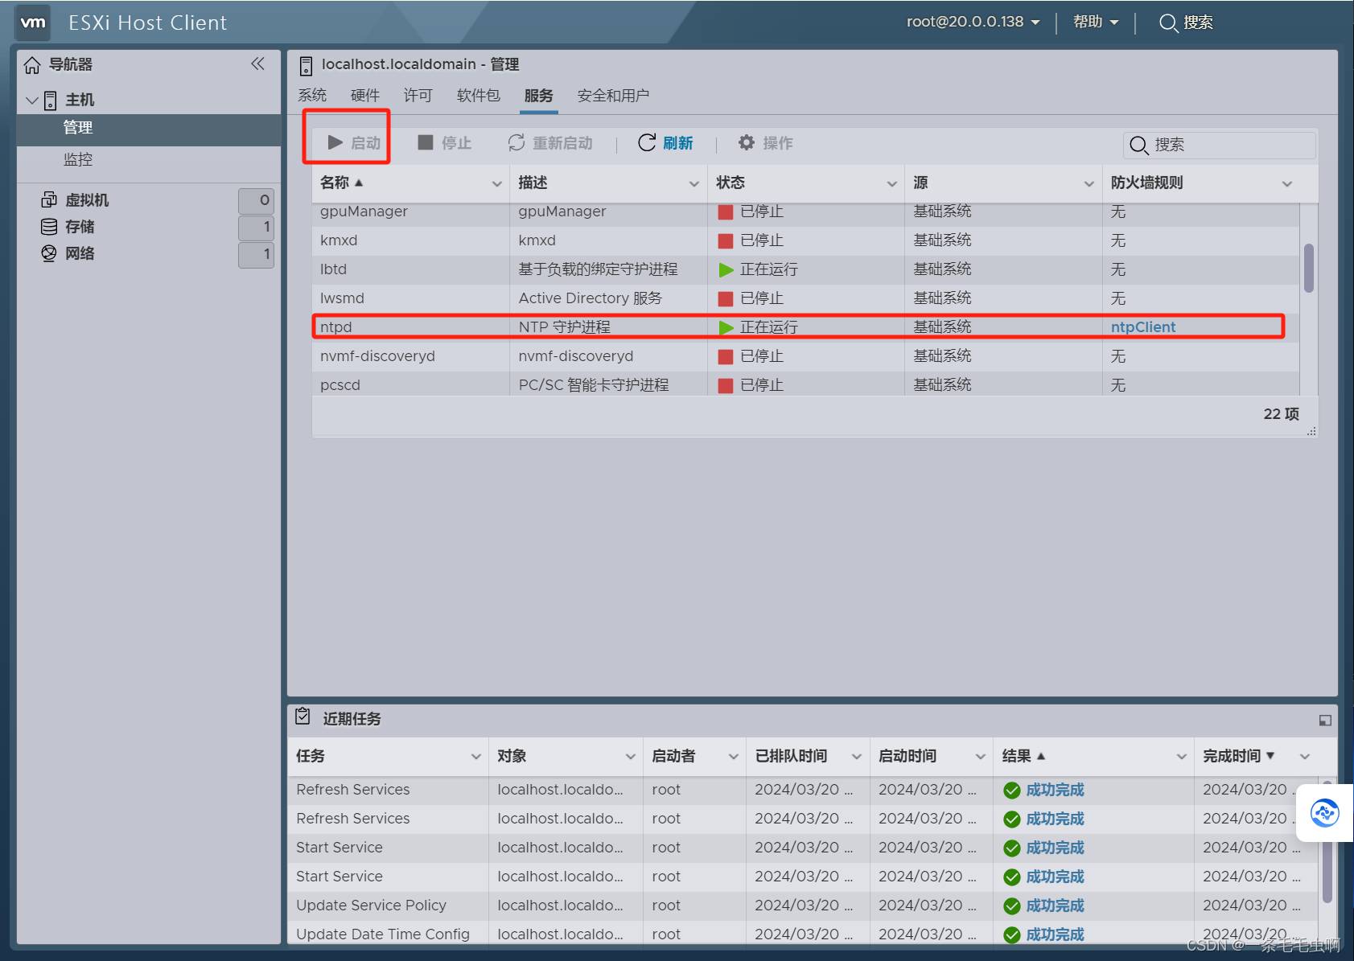Open Virtual Machines in the navigator
The height and width of the screenshot is (961, 1354).
[87, 200]
